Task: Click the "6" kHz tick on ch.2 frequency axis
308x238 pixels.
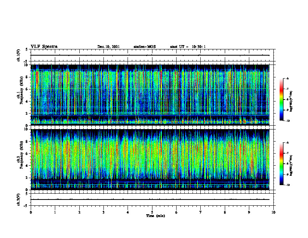Action: click(x=27, y=154)
